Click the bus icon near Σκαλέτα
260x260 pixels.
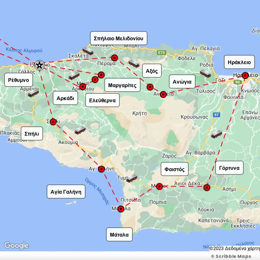(x=88, y=51)
